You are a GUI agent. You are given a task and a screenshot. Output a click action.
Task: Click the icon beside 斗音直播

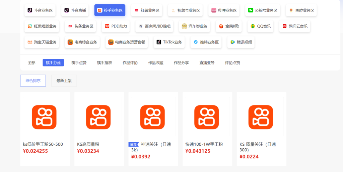67,10
